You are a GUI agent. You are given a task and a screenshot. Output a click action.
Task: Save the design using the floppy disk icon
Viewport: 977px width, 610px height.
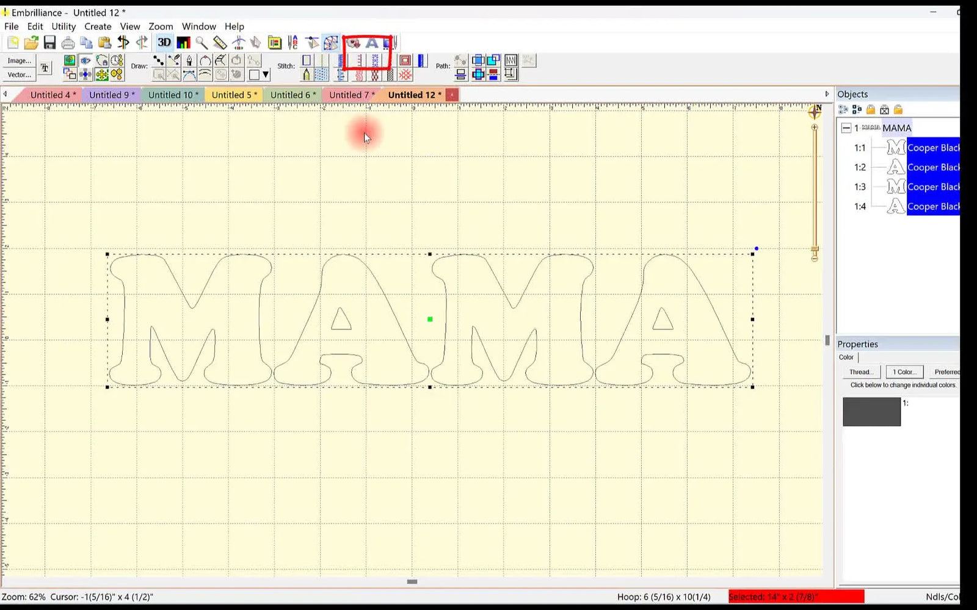pos(49,42)
